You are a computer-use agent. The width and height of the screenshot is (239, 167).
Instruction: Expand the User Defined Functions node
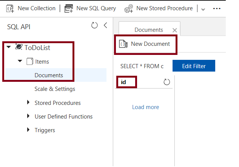tap(28, 116)
